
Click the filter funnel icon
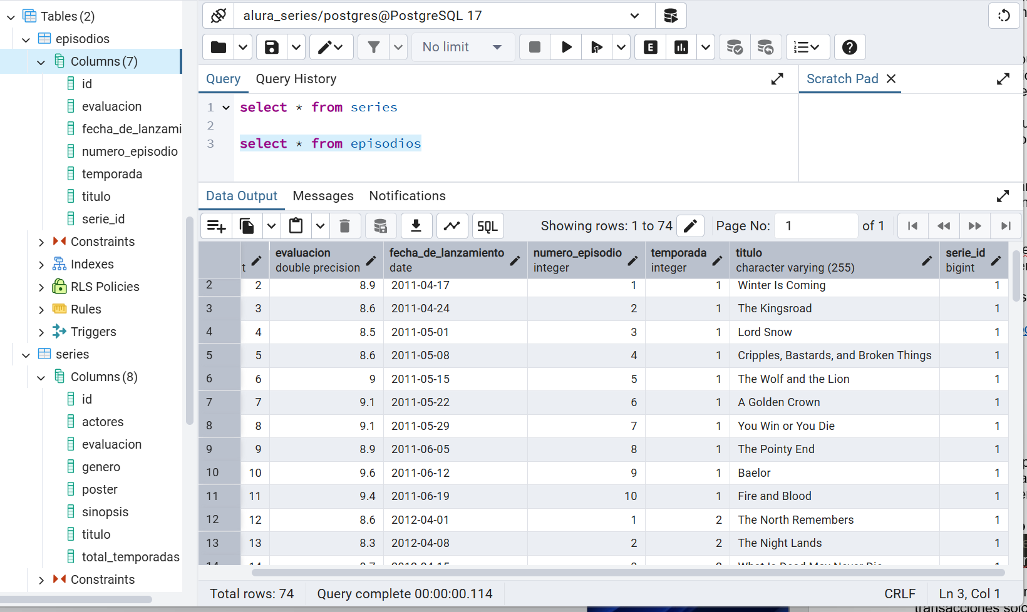point(374,47)
